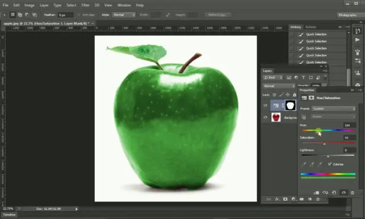Toggle adjustment layer visibility eye in Properties
365x219 pixels.
[x=343, y=193]
